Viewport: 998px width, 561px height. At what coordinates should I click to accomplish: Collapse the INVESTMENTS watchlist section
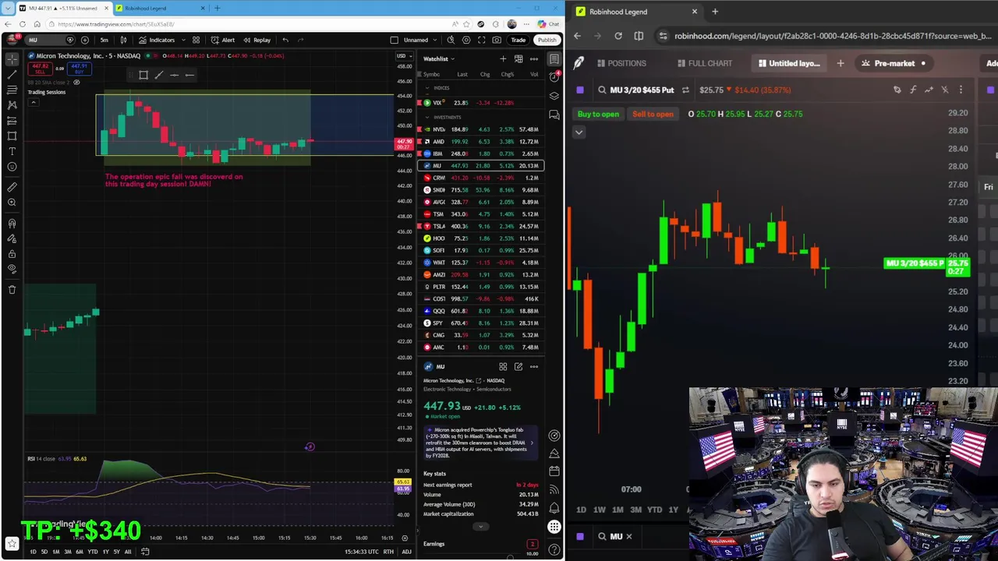click(x=427, y=117)
